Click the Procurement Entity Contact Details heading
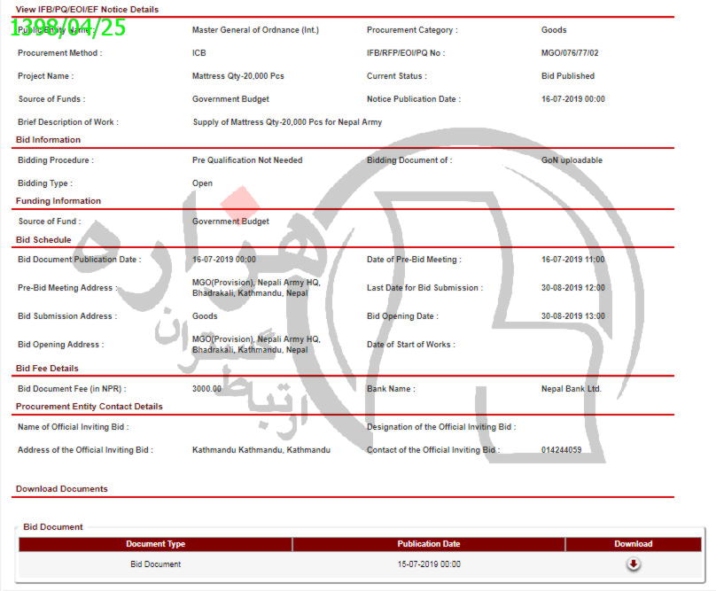Viewport: 716px width, 591px height. (x=89, y=407)
